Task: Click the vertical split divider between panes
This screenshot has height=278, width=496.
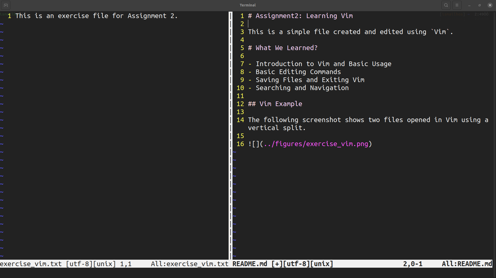Action: coord(230,134)
